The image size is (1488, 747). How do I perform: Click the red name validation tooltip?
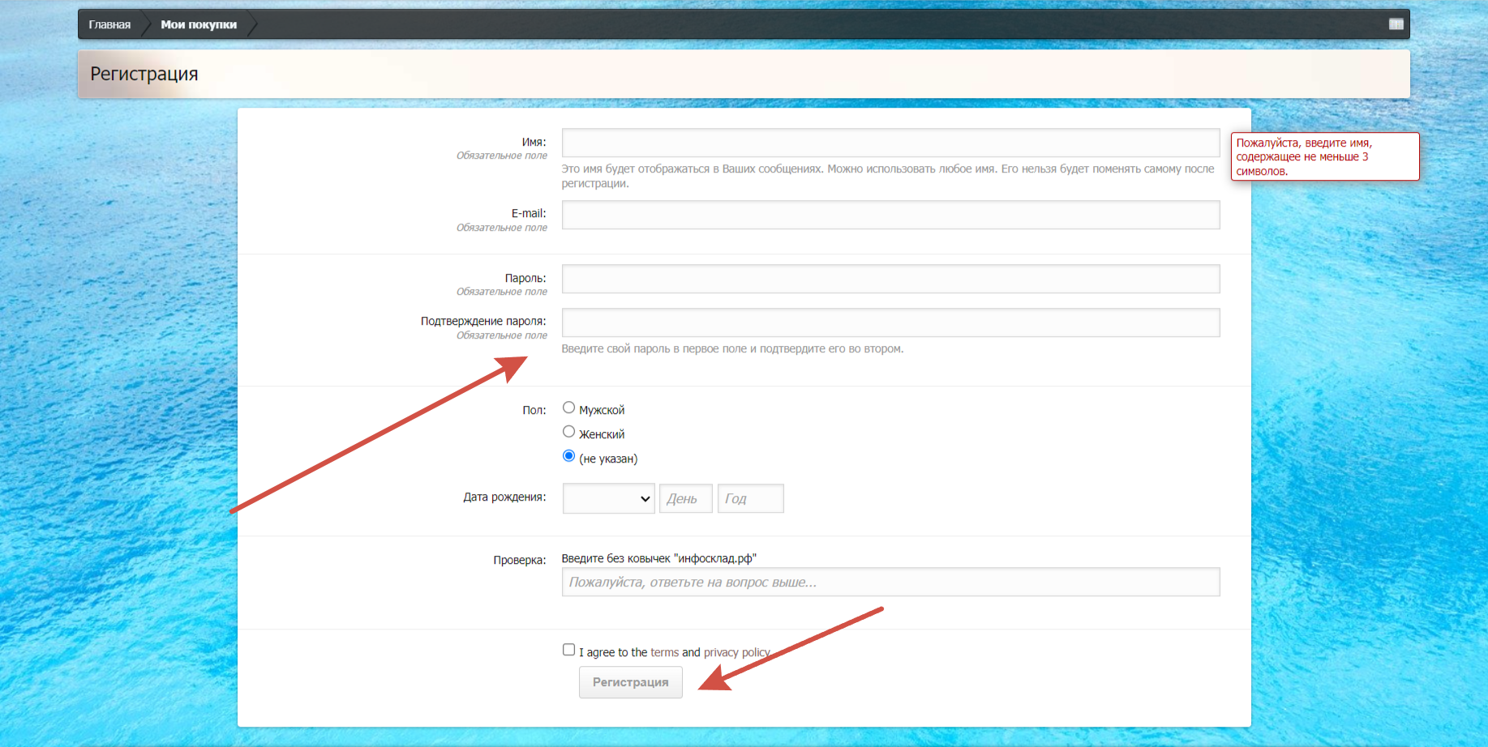(1325, 156)
